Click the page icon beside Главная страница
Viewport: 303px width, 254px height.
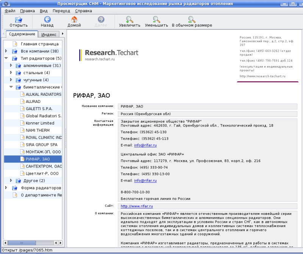pyautogui.click(x=15, y=44)
